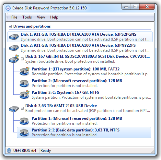
Task: Click the Disk 3 system drive icon
Action: coord(14,59)
